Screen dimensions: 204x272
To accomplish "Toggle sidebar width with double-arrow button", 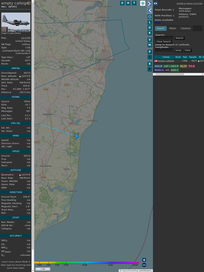I will (x=155, y=3).
